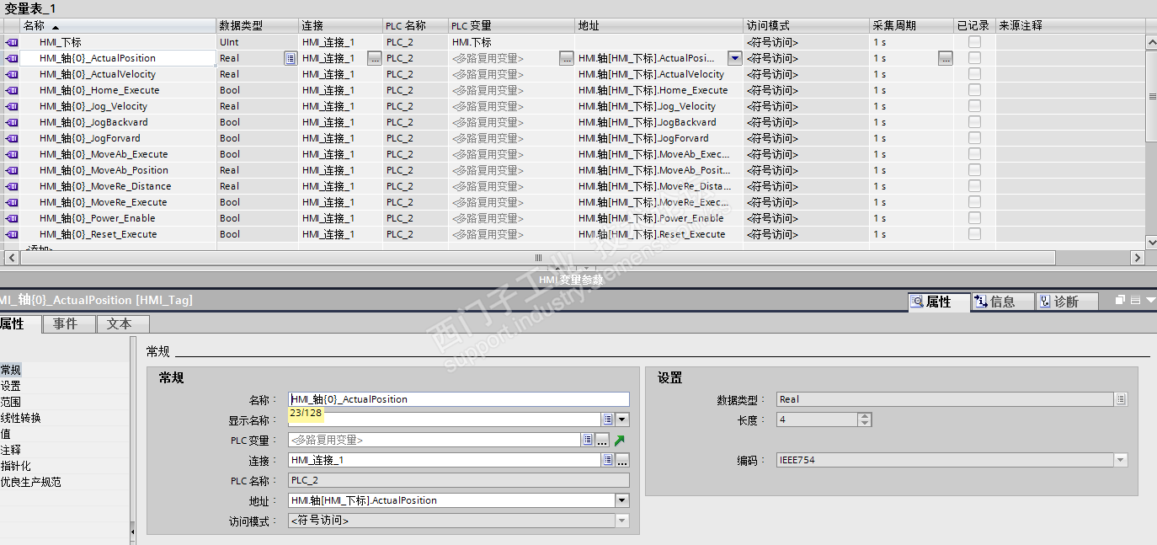Image resolution: width=1157 pixels, height=545 pixels.
Task: Open 编码 IEEE754 dropdown
Action: [1121, 460]
